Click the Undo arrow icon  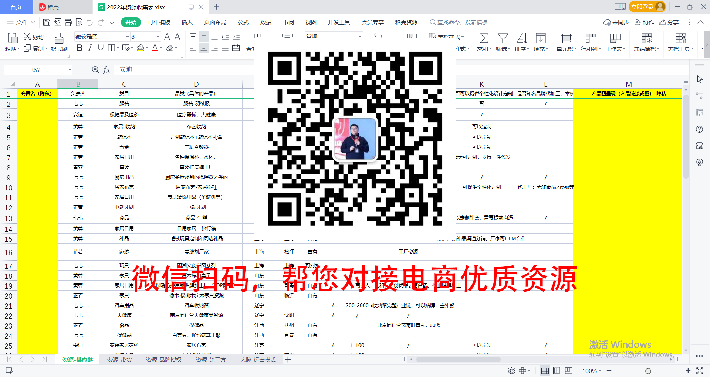coord(89,22)
